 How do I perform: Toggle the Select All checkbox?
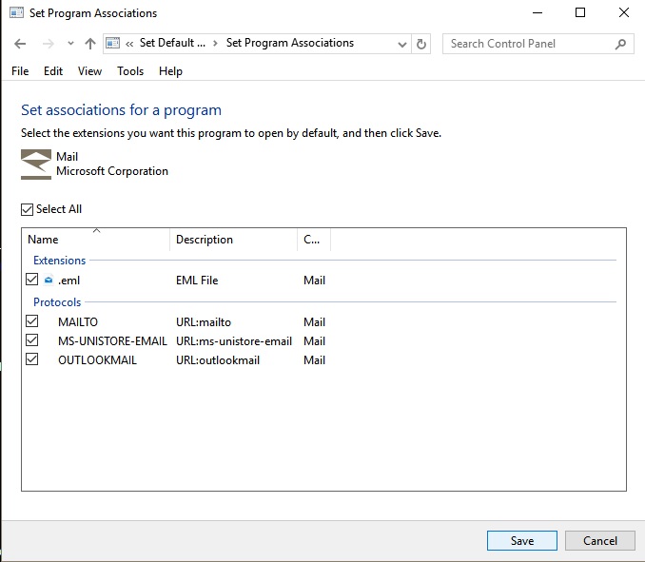click(28, 209)
